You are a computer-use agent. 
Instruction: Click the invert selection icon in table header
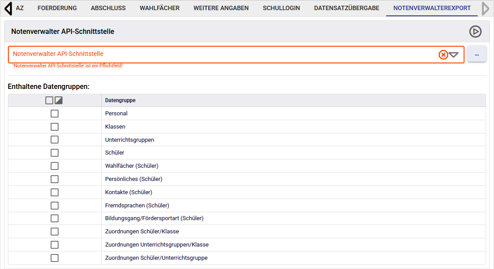(59, 100)
